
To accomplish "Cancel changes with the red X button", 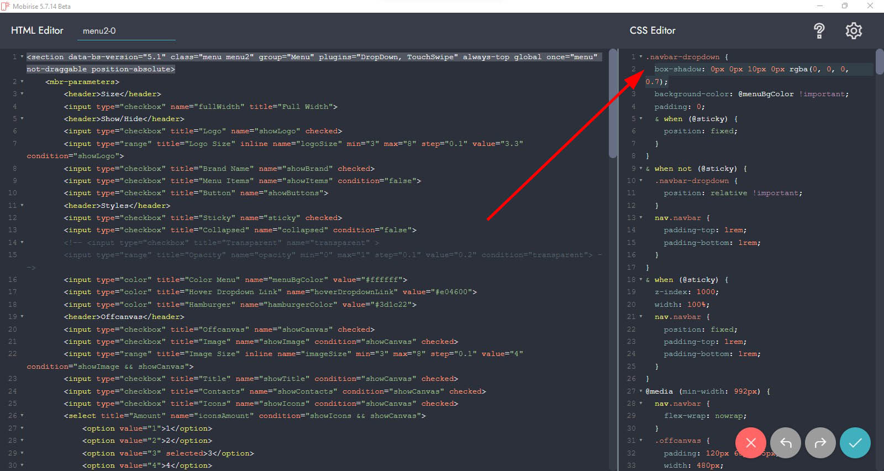I will point(750,443).
